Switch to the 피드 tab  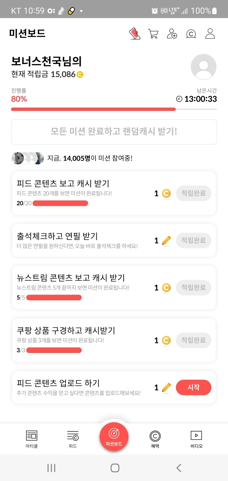coord(73,439)
